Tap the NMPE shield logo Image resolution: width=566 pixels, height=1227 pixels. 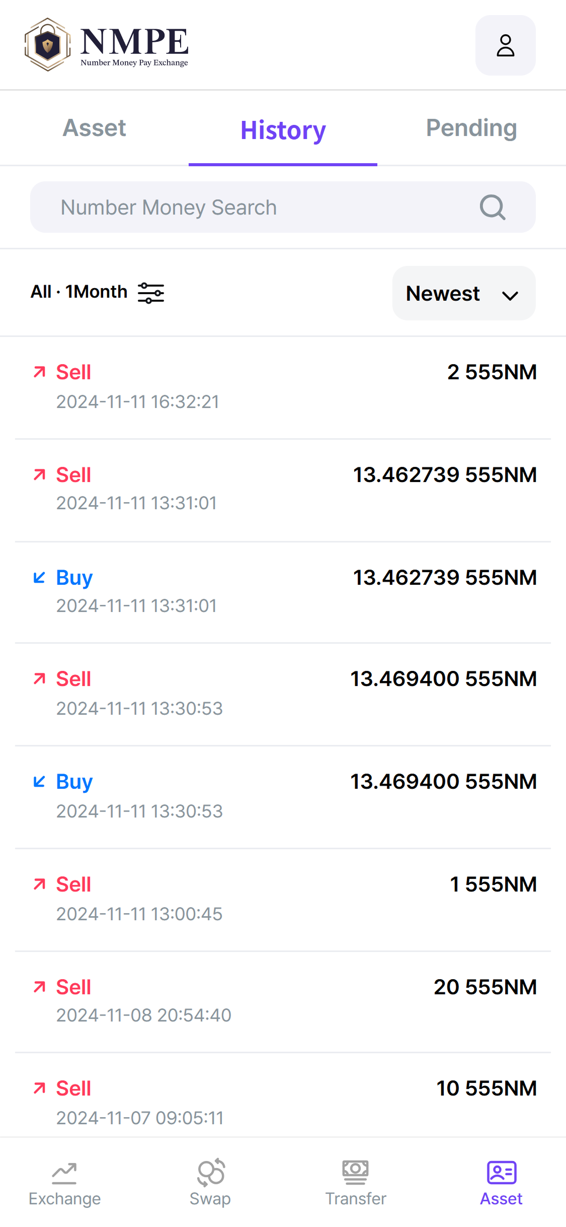click(x=47, y=45)
